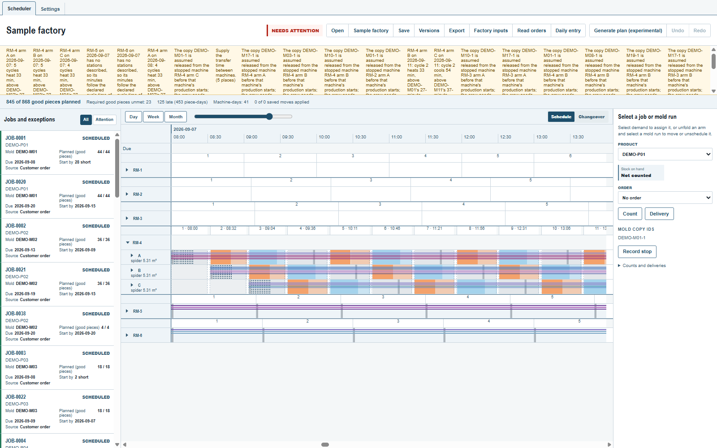Open the Order dropdown showing No order
717x448 pixels.
tap(665, 198)
